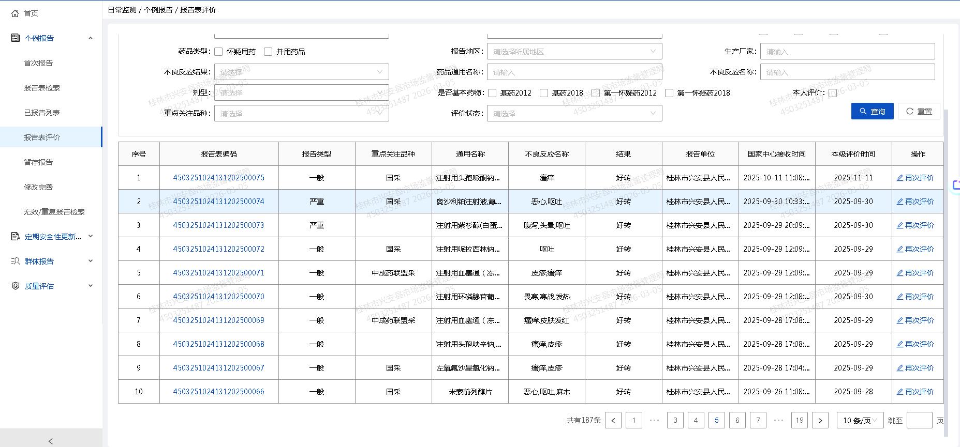Click the blue 查询 search button
This screenshot has height=447, width=960.
click(x=872, y=111)
